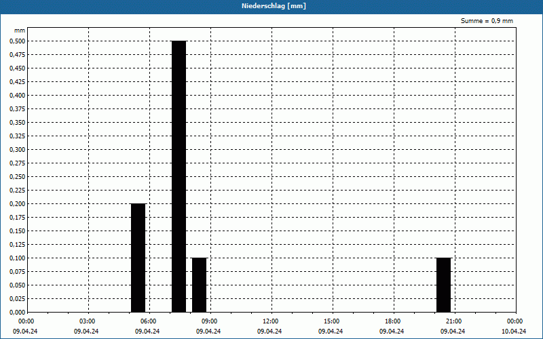Click the 09:00 time axis label
This screenshot has width=543, height=339.
tap(210, 321)
